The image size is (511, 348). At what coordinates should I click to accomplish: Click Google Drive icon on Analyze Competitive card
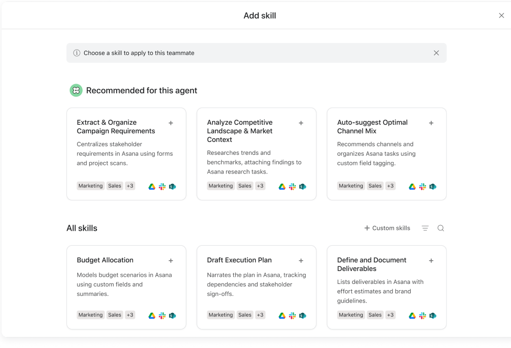coord(282,186)
